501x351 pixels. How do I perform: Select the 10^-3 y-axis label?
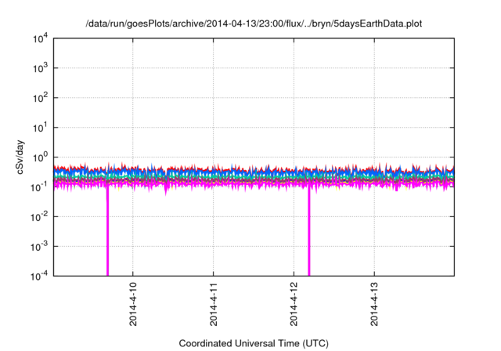coord(40,247)
